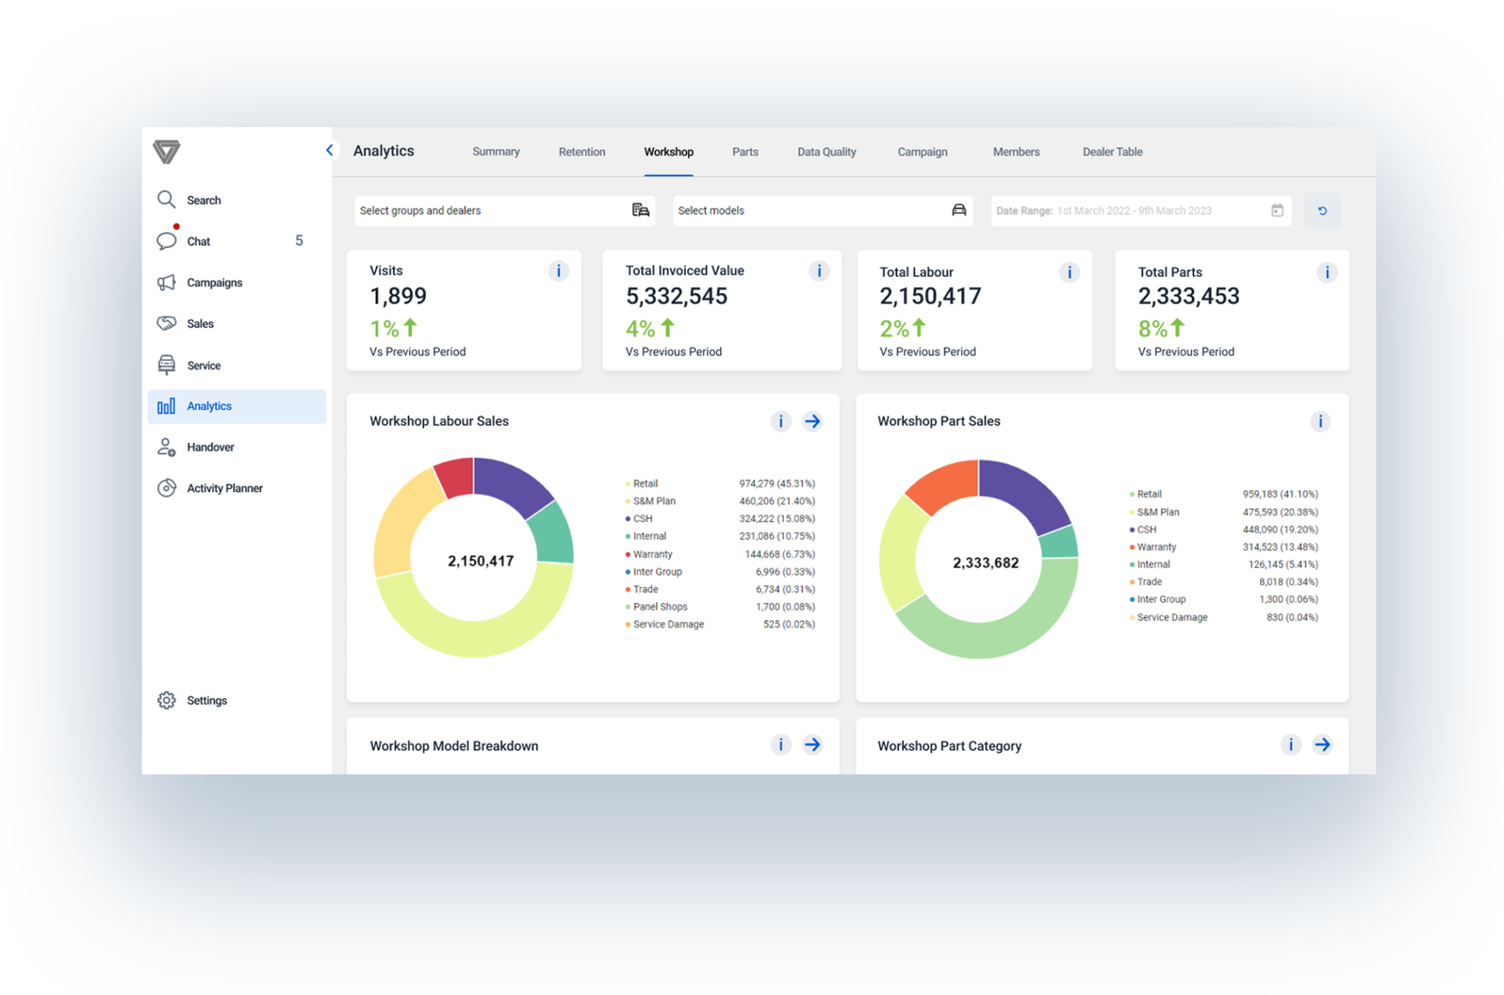Open the Search panel in sidebar
Screen dimensions: 1504x995
pos(203,199)
